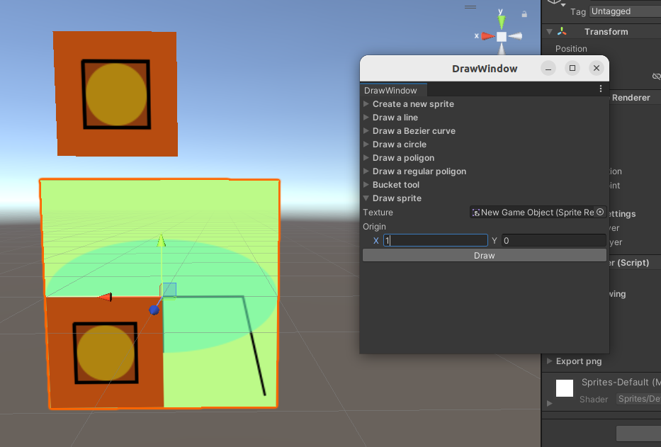Click the Sprites-Default material preview swatch
The height and width of the screenshot is (447, 661).
tap(565, 388)
